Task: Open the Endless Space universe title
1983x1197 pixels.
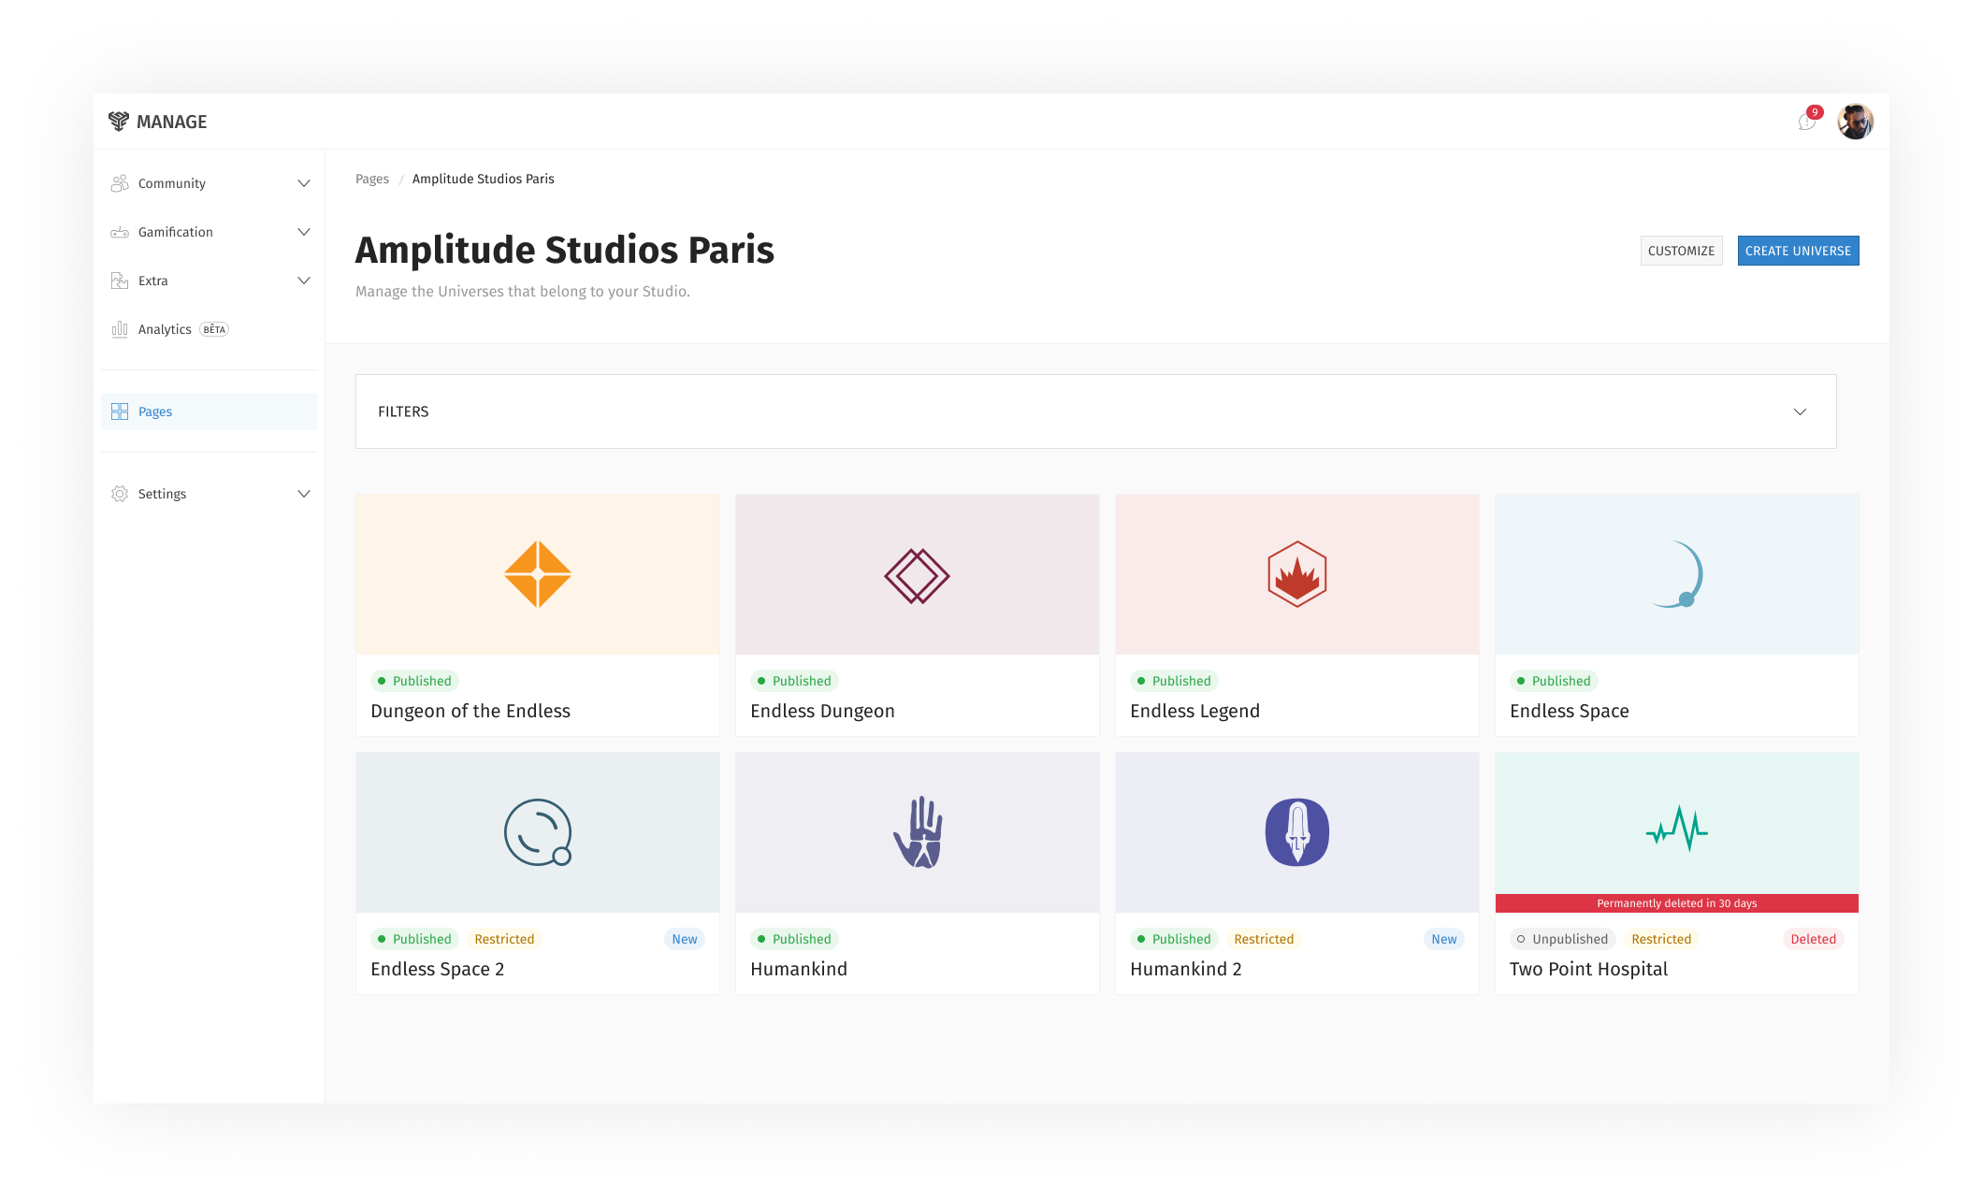Action: pyautogui.click(x=1570, y=711)
